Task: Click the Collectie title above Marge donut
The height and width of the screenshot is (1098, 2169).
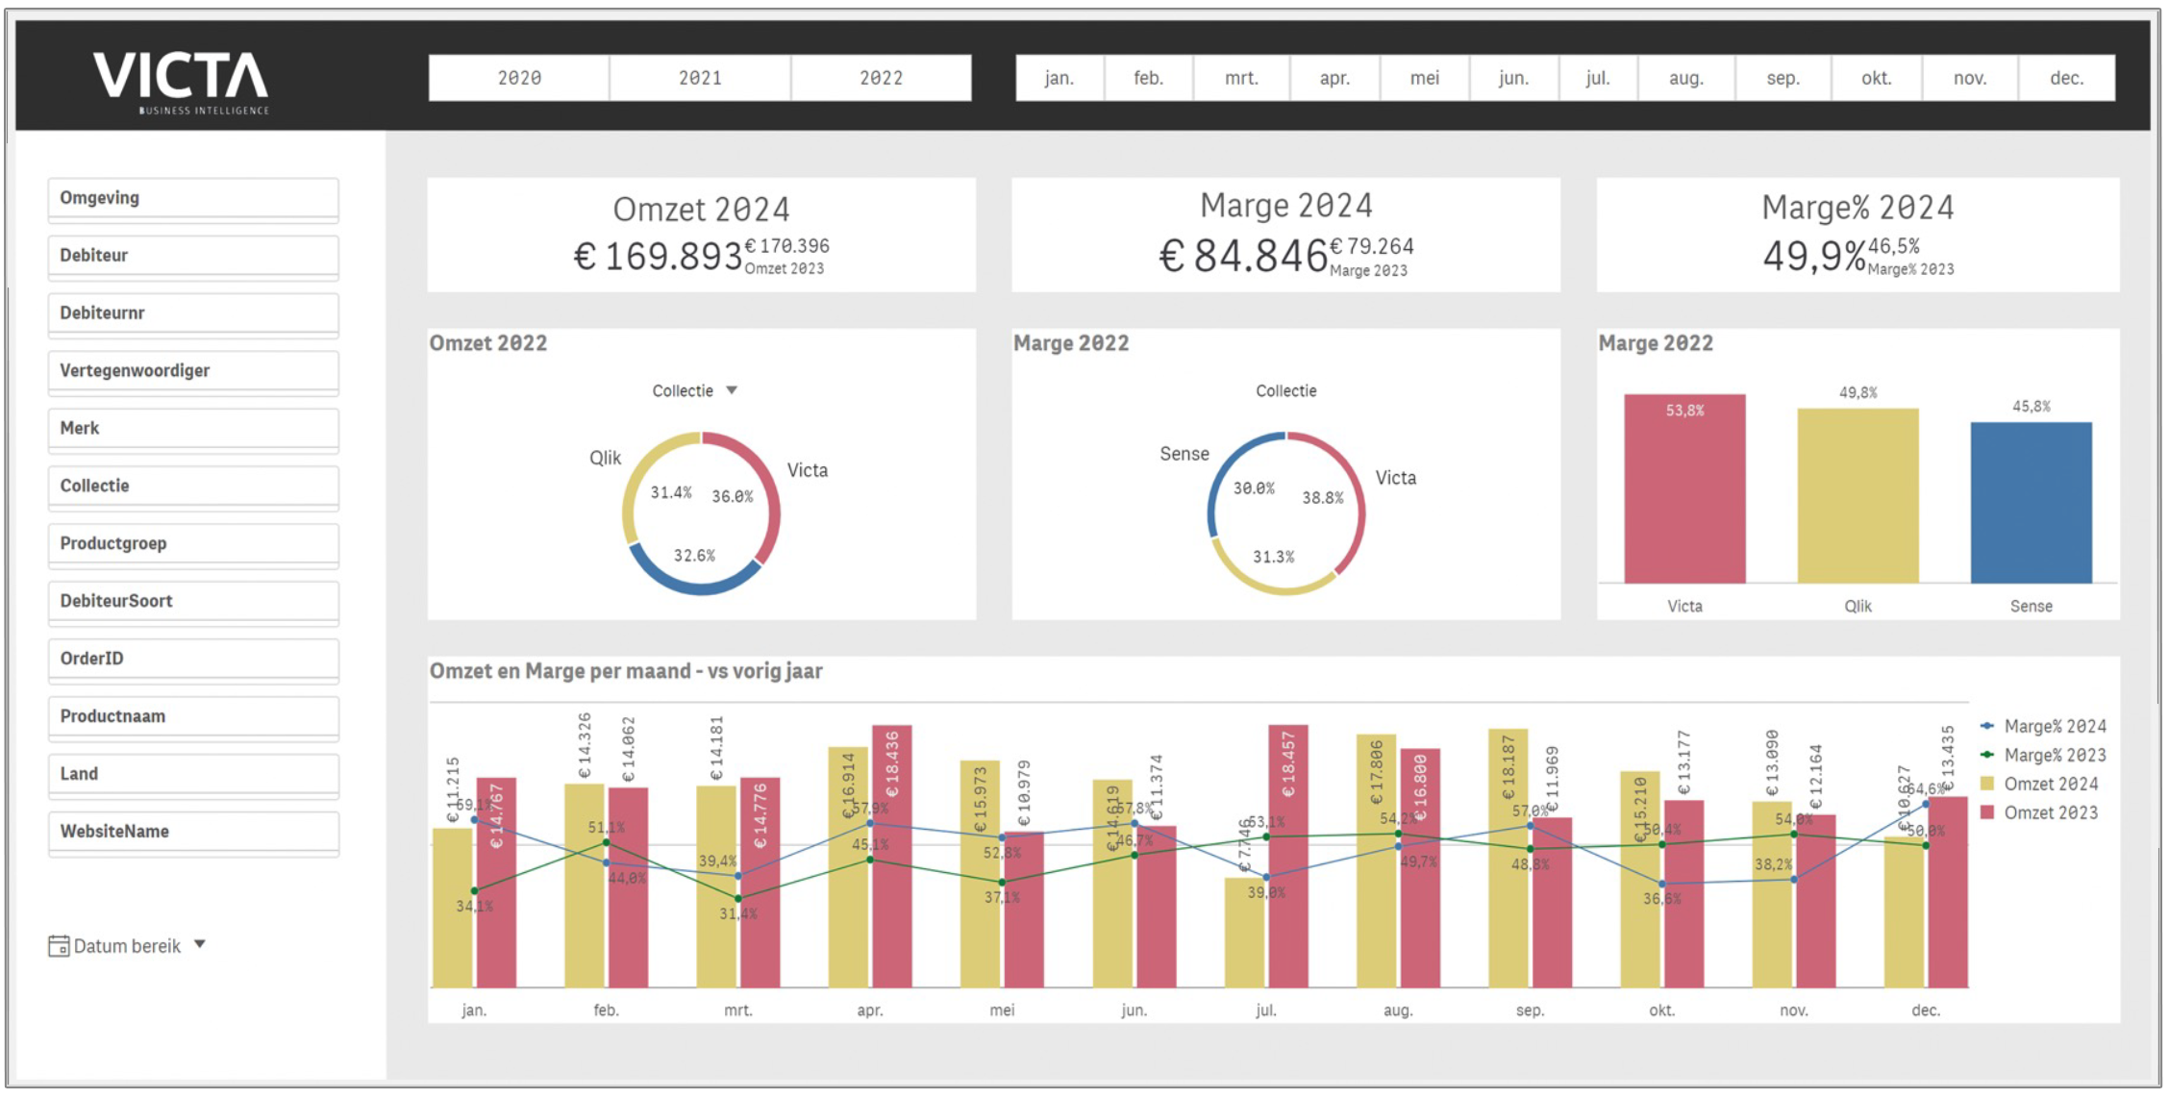Action: 1286,391
